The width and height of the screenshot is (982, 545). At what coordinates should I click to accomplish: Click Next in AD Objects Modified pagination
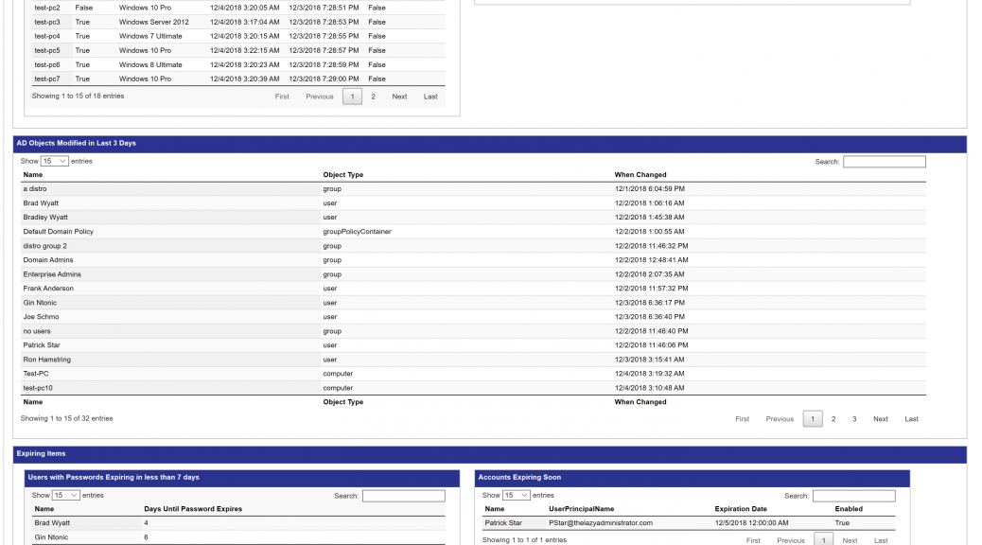coord(881,419)
